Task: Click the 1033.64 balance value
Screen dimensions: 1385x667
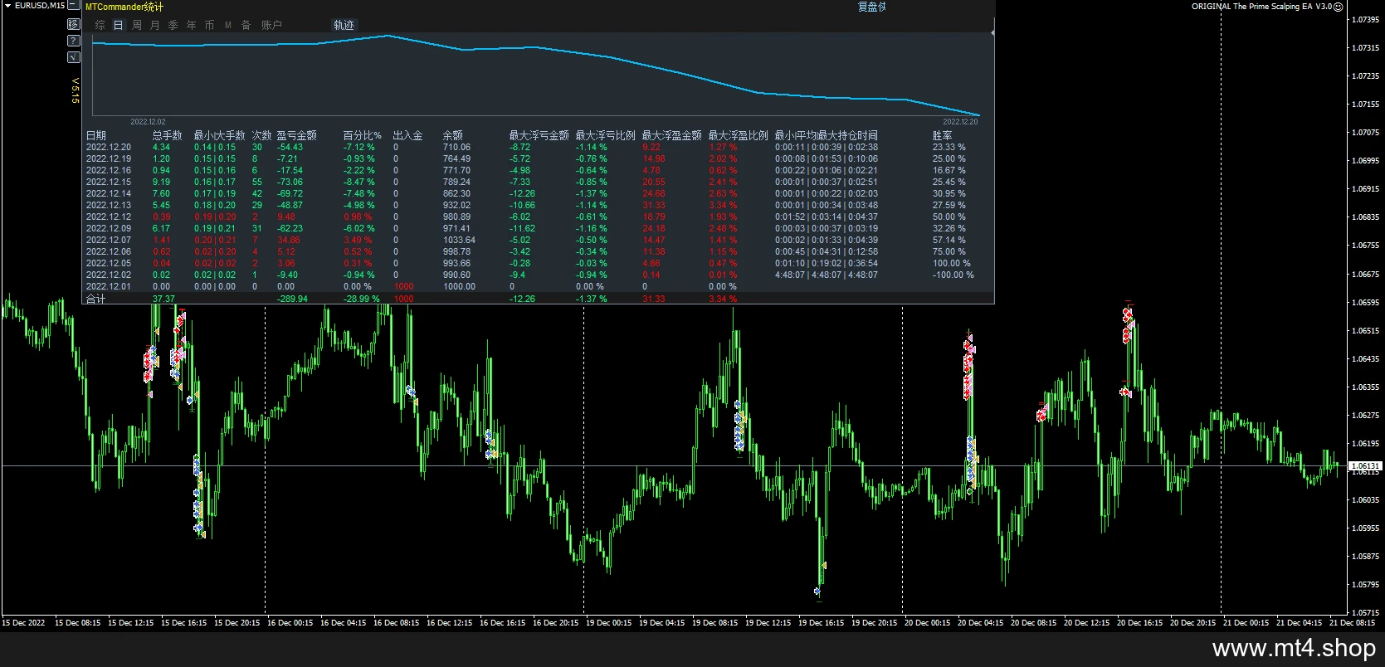Action: pos(459,240)
